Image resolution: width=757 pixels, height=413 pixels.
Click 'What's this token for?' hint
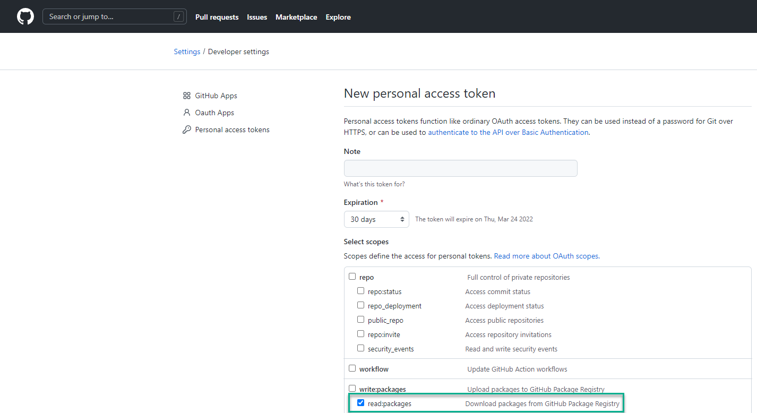tap(374, 184)
